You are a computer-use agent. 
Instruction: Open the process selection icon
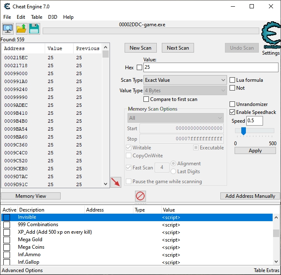(x=8, y=29)
